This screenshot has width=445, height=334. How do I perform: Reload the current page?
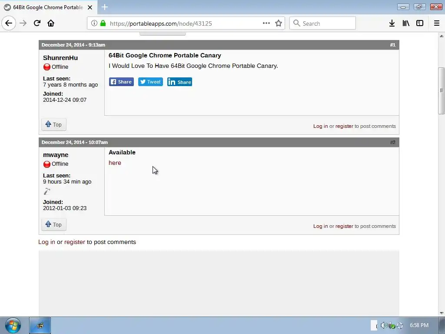click(x=37, y=23)
